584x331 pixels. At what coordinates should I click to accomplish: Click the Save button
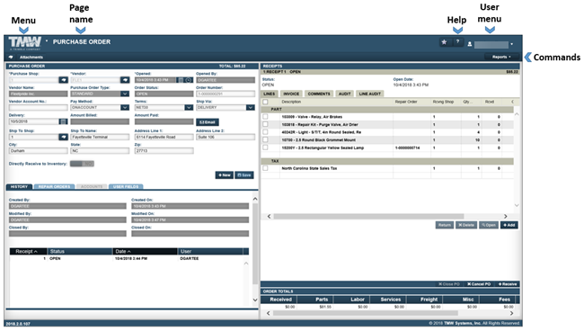244,175
